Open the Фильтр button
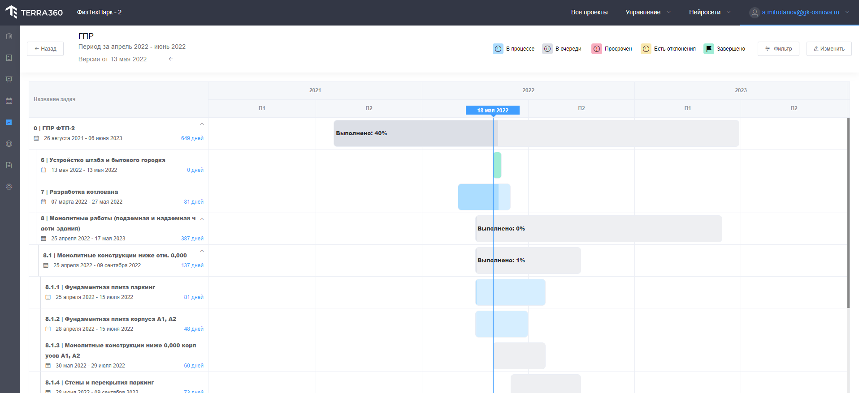 (x=778, y=49)
